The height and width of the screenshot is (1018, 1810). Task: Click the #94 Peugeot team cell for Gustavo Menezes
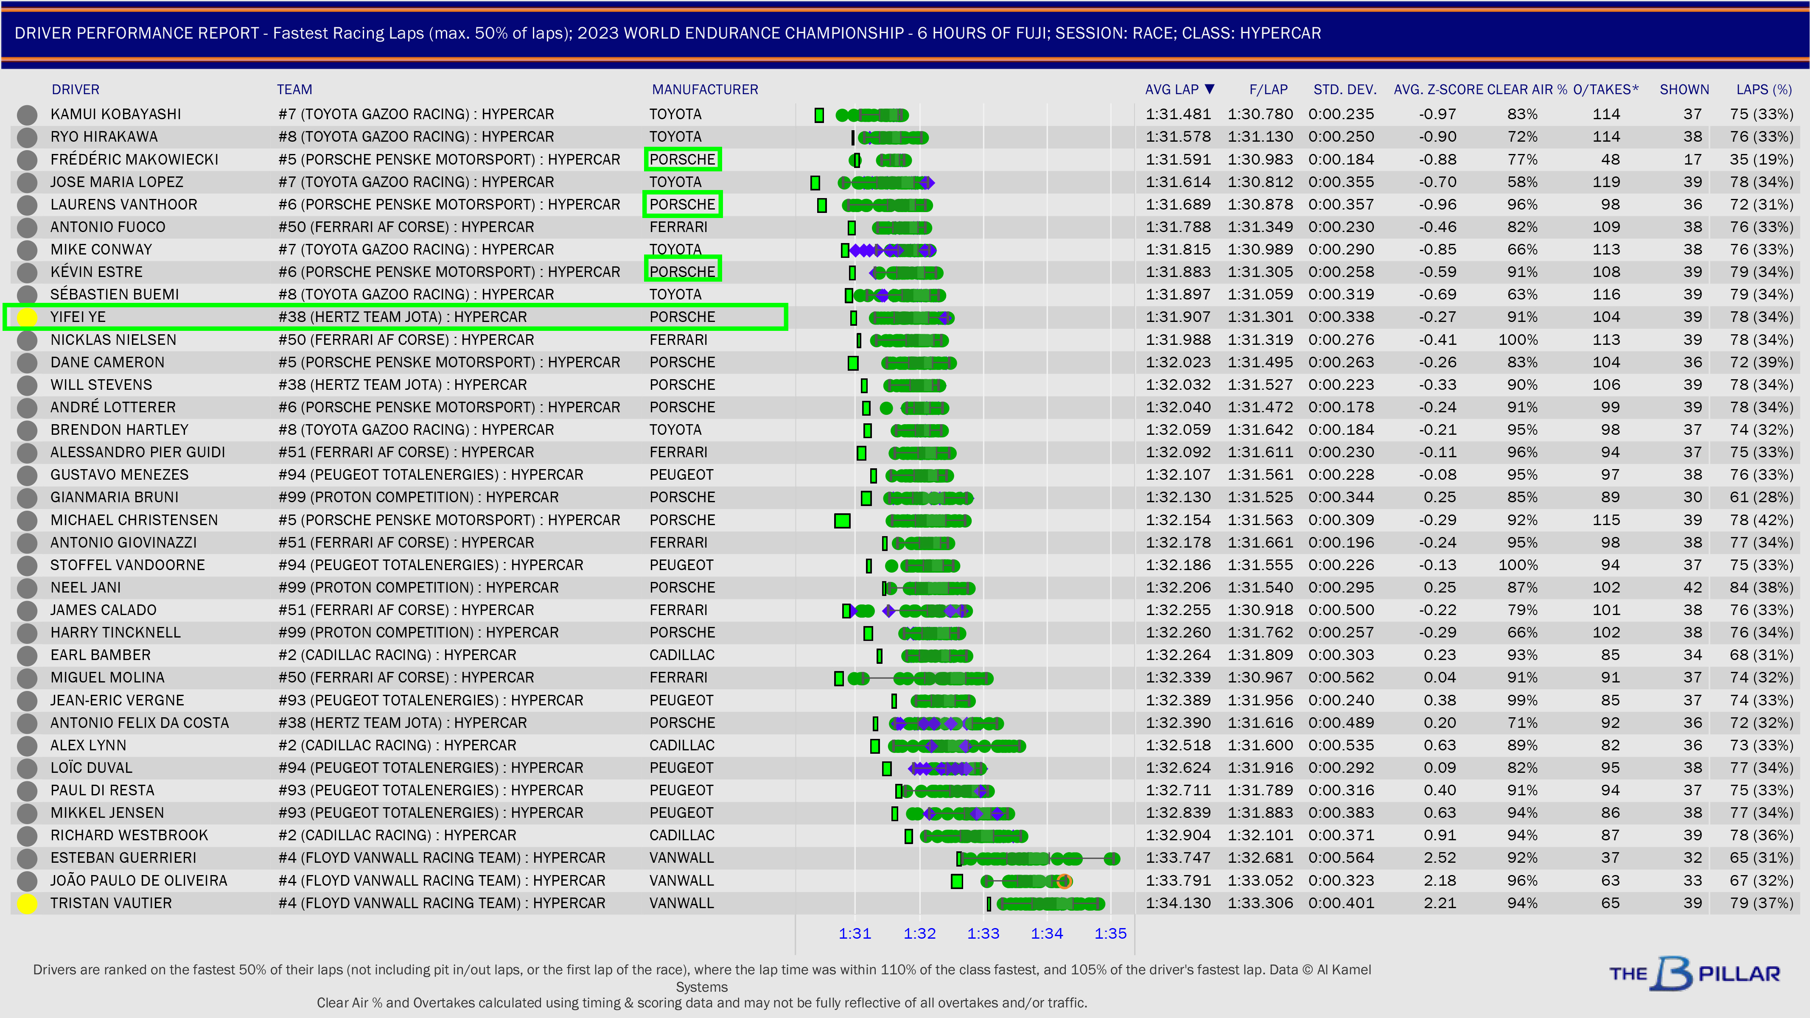431,475
